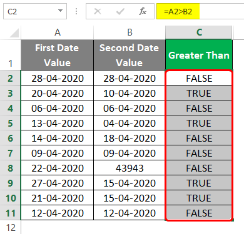Select cell A6 with 14-04-2020

point(57,138)
